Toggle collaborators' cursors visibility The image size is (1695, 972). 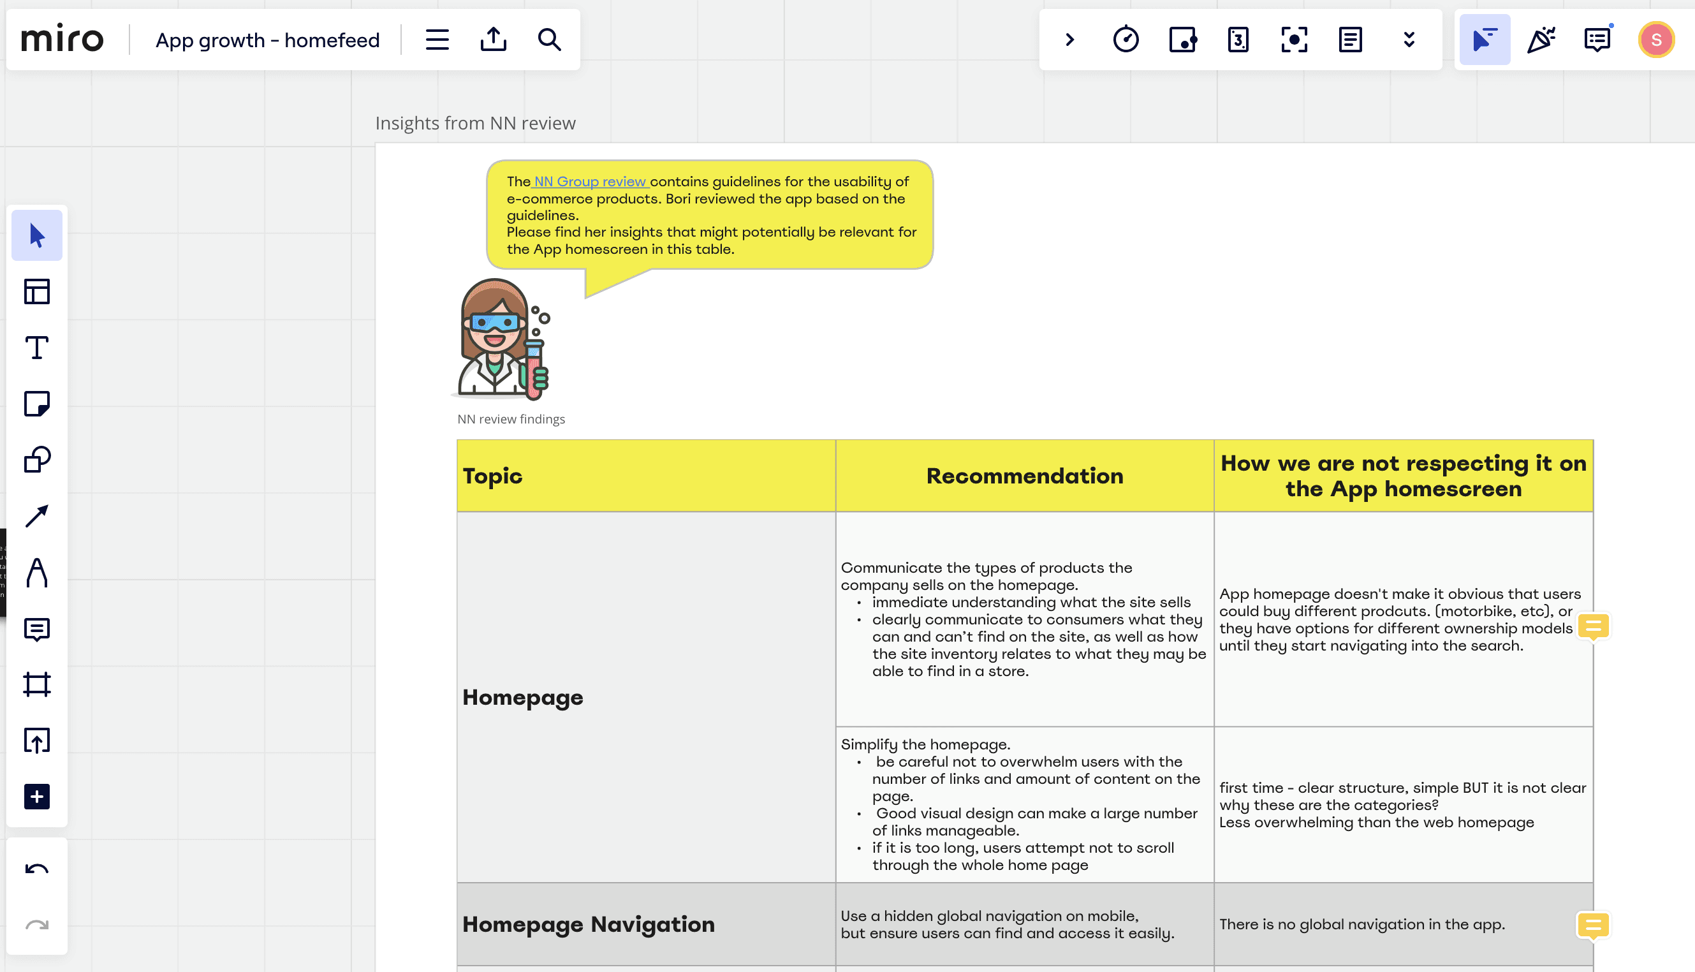click(x=1485, y=40)
